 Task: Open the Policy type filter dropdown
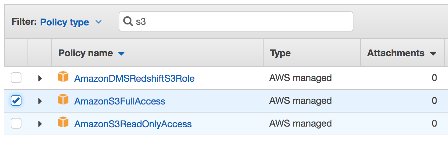tap(71, 22)
